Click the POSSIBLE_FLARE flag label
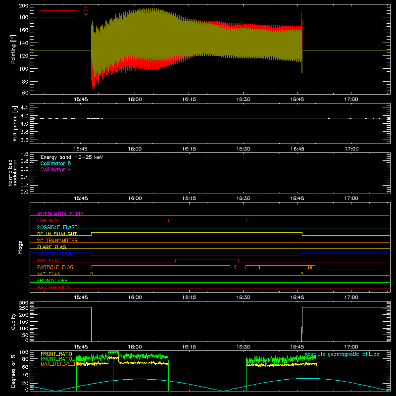396x396 pixels. 57,227
